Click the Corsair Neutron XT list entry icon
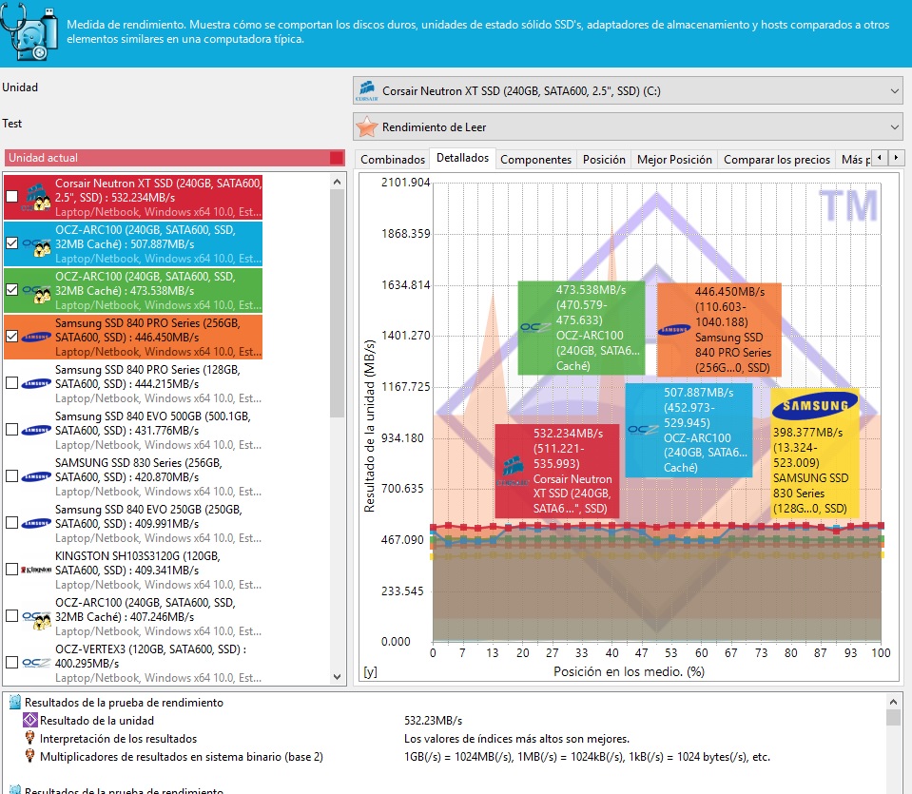 point(35,198)
